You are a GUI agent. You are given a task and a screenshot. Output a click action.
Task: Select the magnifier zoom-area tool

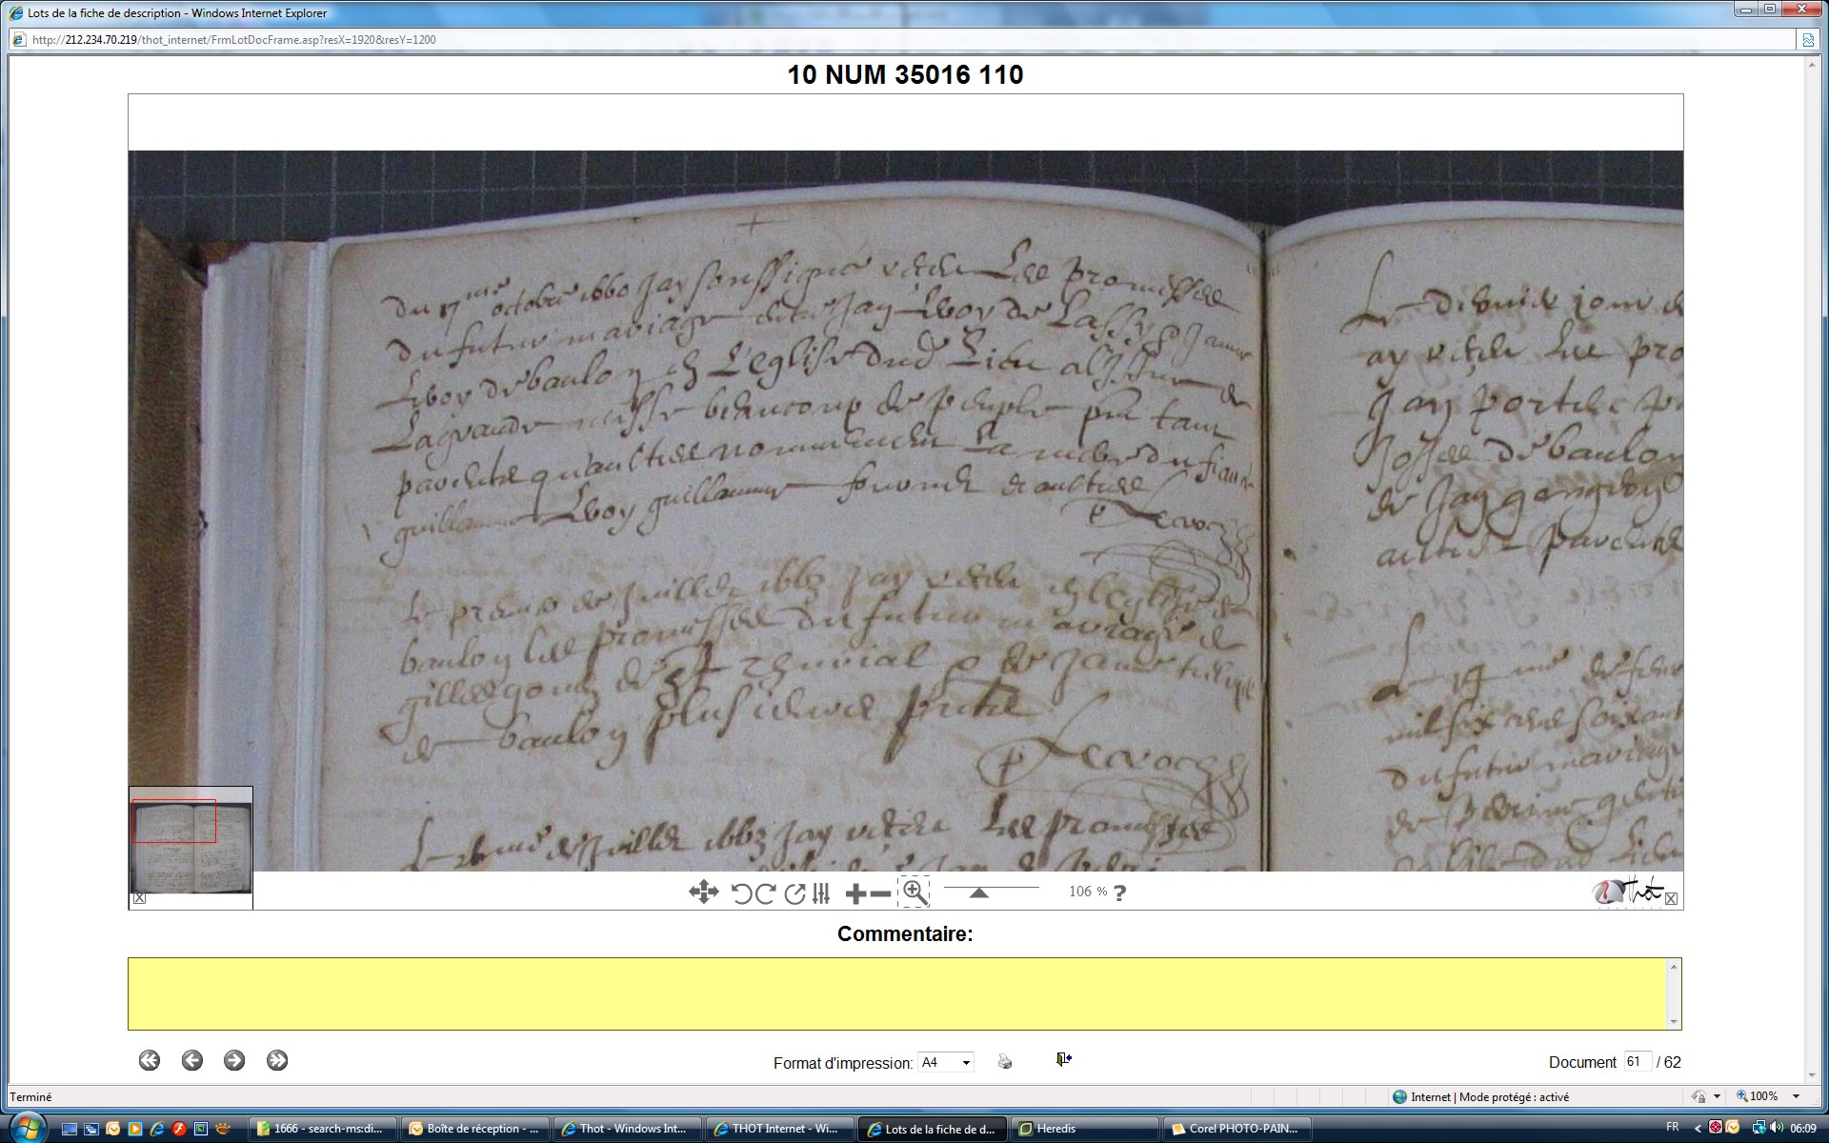[914, 892]
